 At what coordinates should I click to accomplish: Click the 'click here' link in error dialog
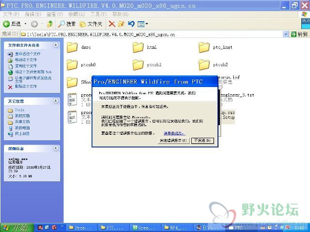click(x=174, y=133)
